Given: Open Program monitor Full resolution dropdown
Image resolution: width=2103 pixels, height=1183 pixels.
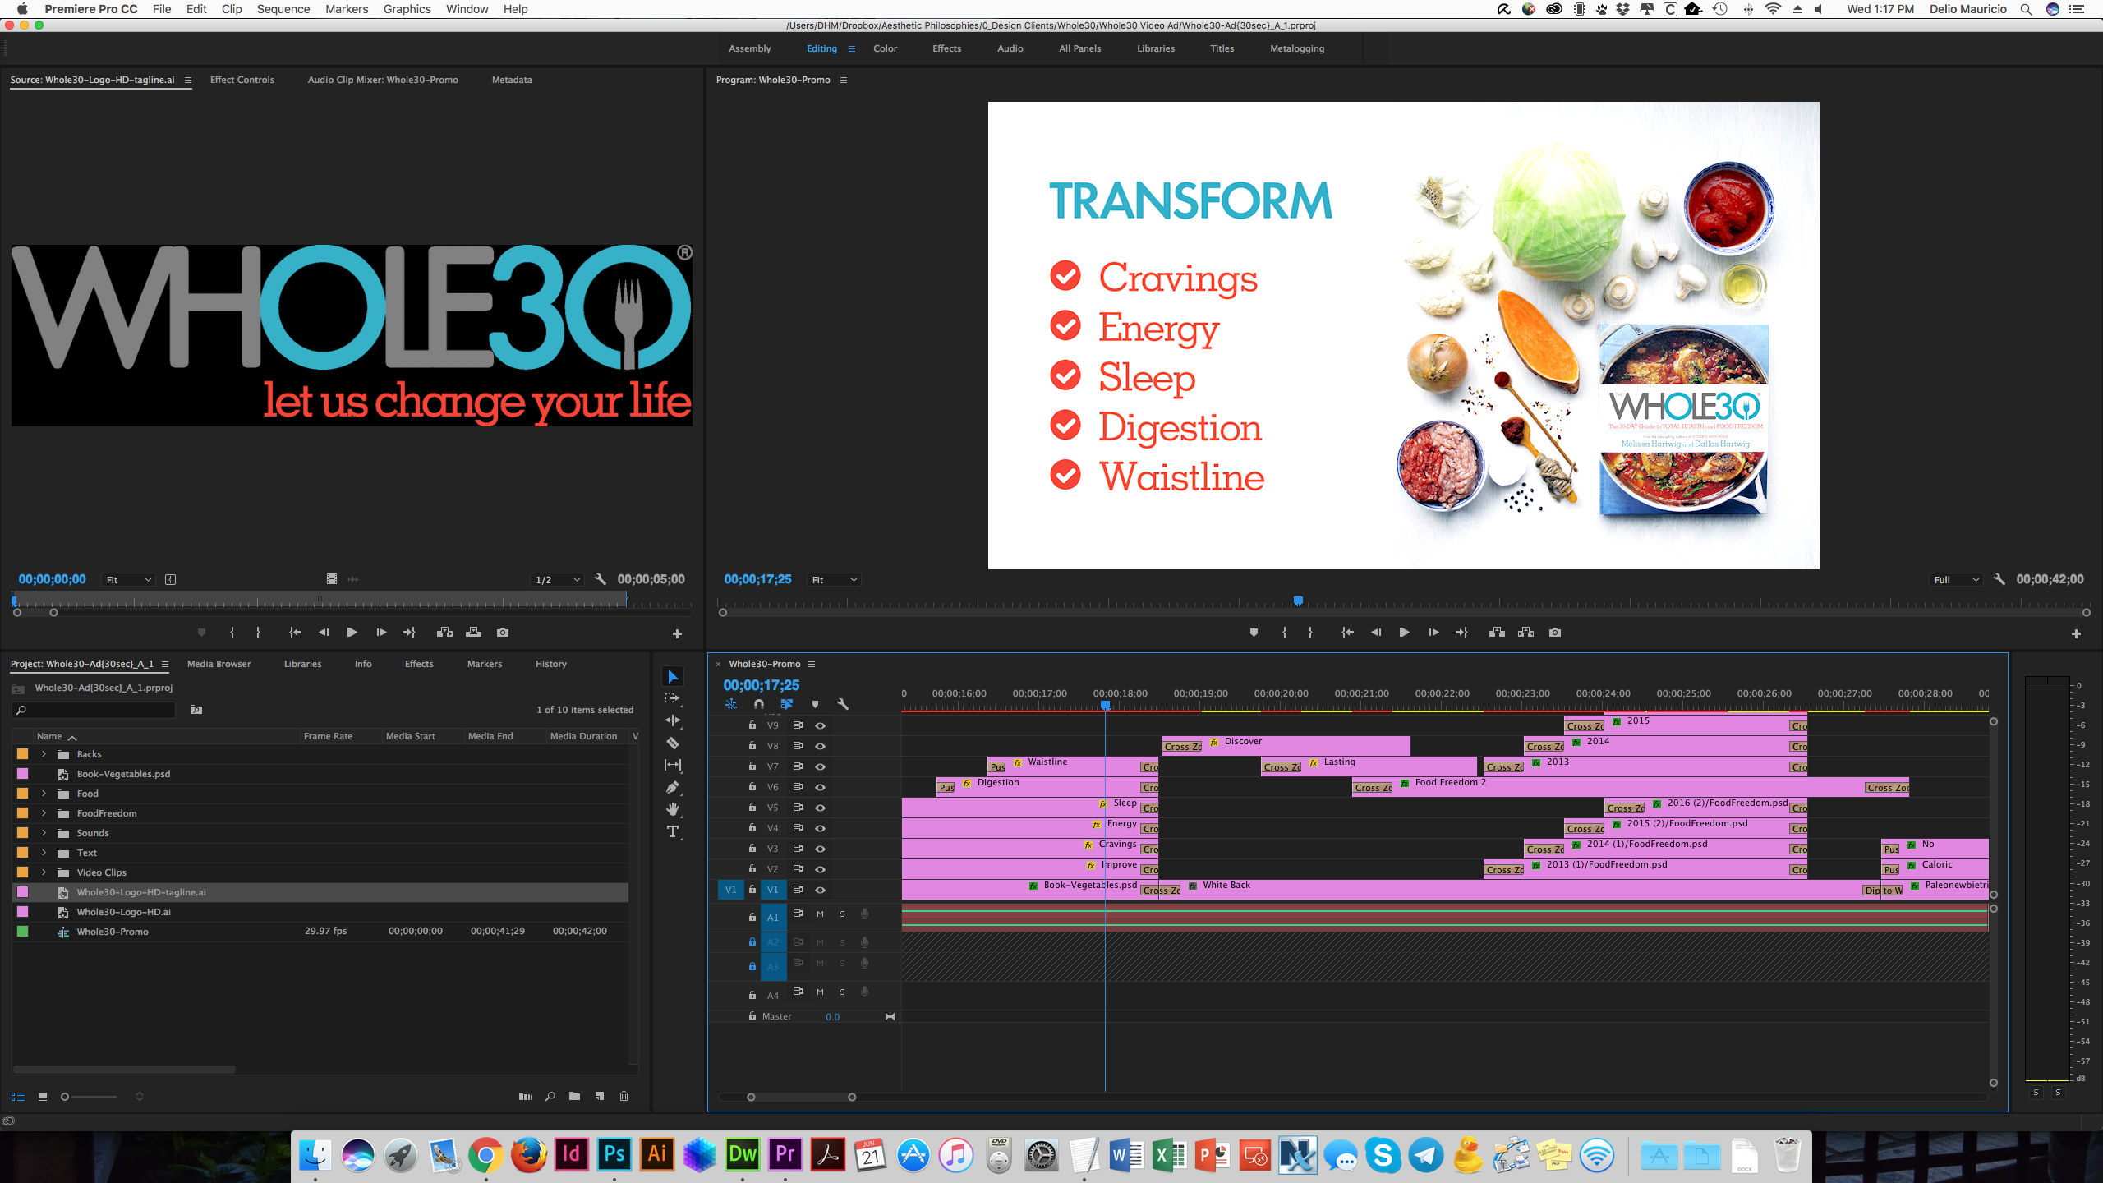Looking at the screenshot, I should pyautogui.click(x=1956, y=580).
